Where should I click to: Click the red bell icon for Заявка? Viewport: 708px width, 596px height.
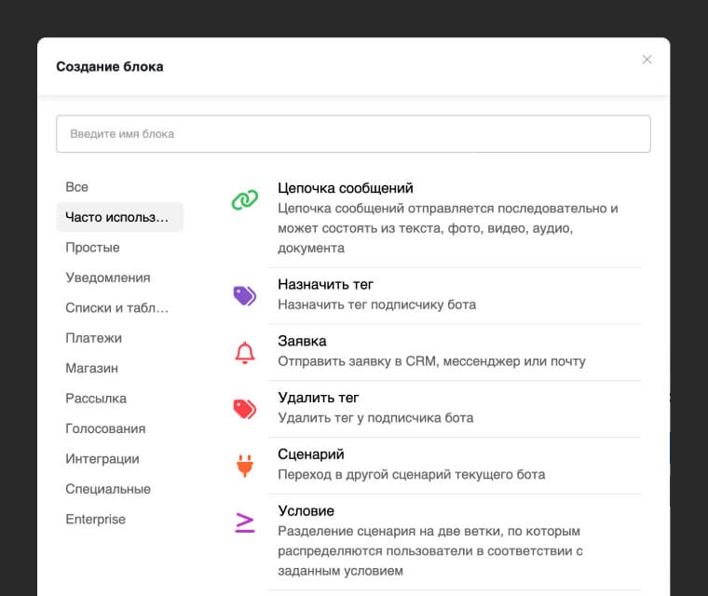tap(244, 353)
